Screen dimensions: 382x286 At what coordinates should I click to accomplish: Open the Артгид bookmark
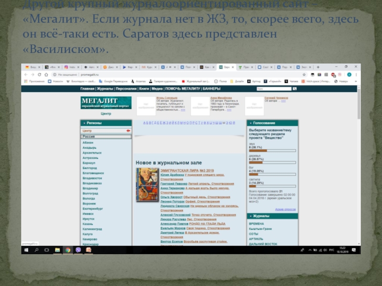pos(254,82)
